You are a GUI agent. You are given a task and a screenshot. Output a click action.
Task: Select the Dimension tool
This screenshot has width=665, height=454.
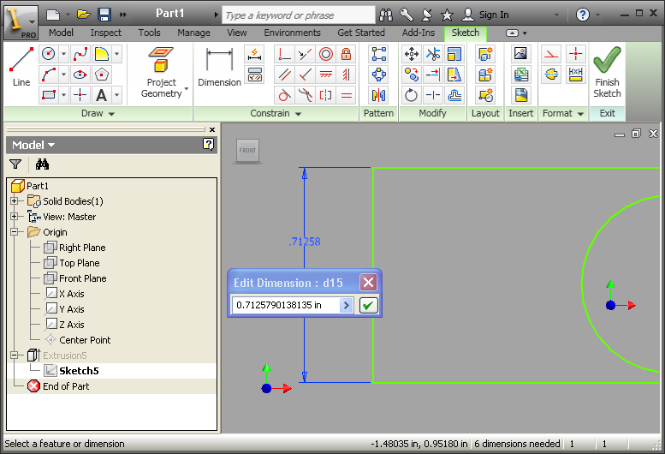click(219, 67)
